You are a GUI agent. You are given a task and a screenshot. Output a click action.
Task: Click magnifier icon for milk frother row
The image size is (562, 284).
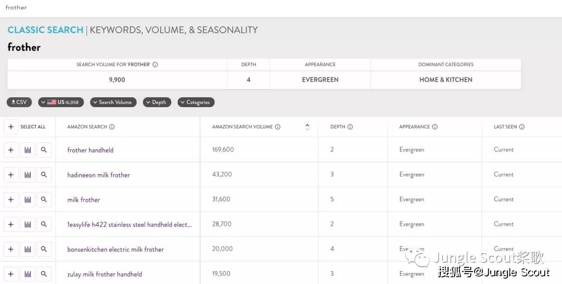44,200
